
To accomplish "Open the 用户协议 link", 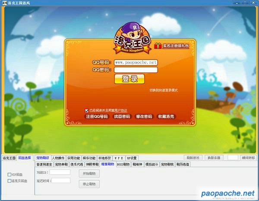I will point(121,110).
